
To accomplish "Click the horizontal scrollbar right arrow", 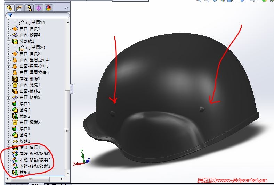I will click(62, 179).
